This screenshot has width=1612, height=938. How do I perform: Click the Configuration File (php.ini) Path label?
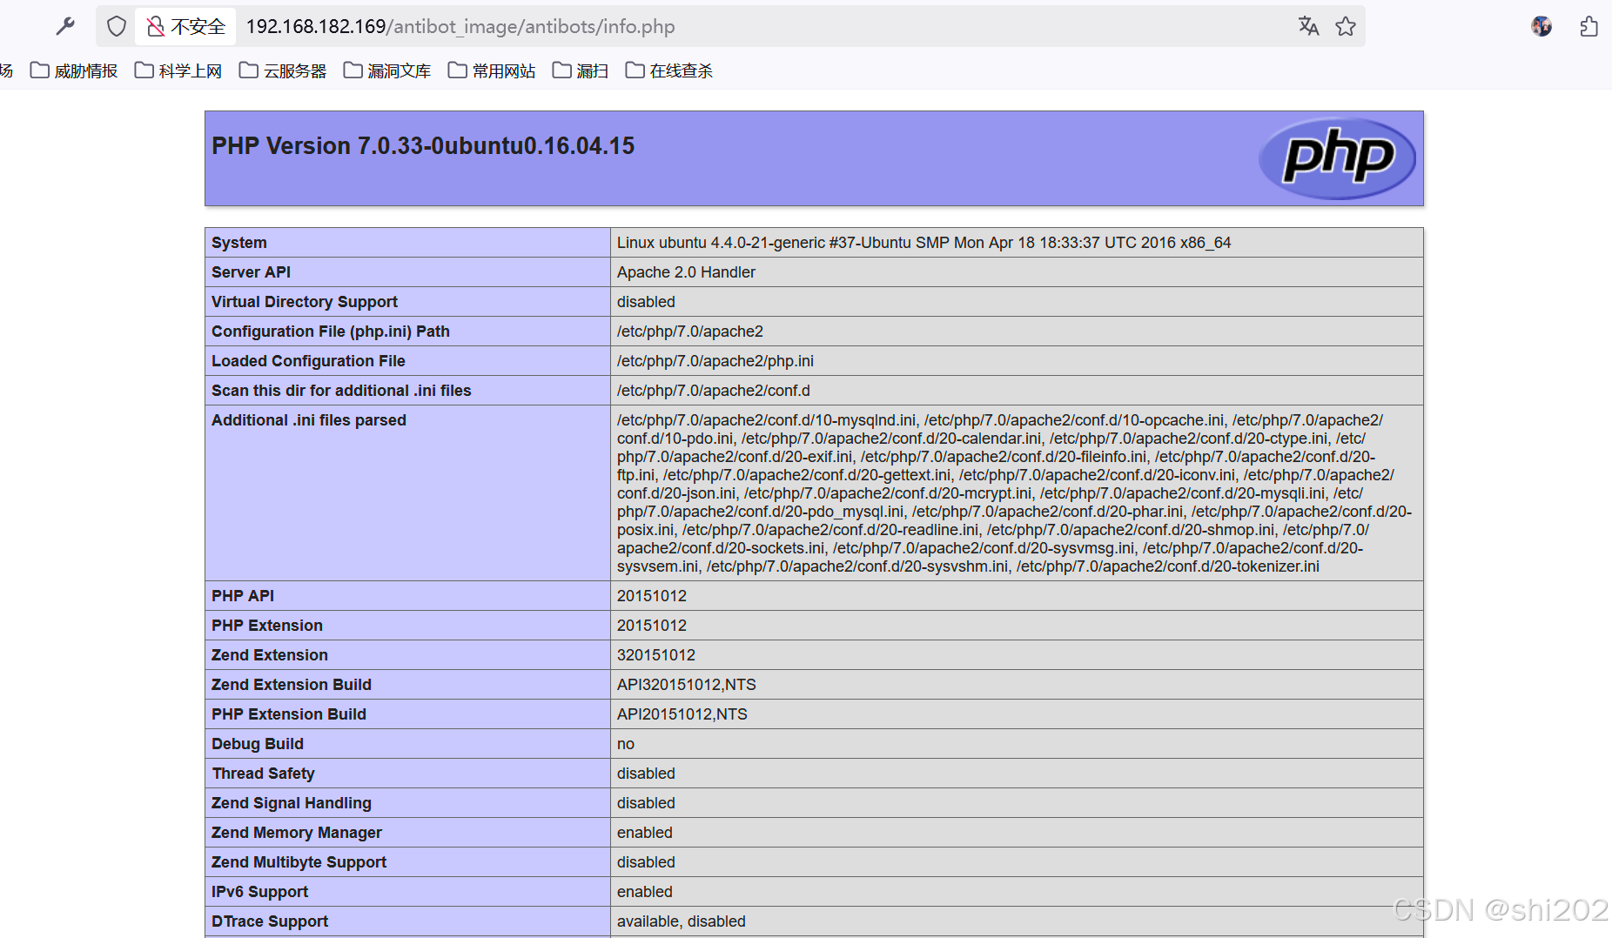pos(331,332)
